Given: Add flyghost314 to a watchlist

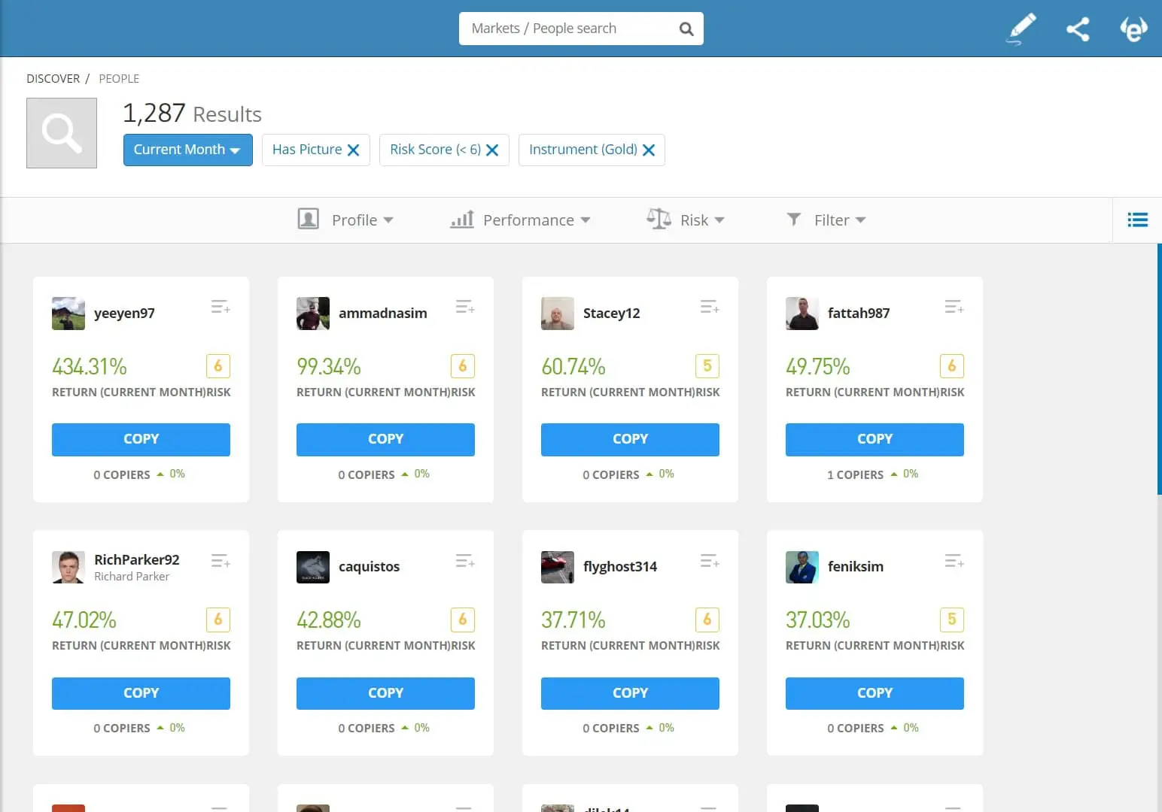Looking at the screenshot, I should [709, 559].
